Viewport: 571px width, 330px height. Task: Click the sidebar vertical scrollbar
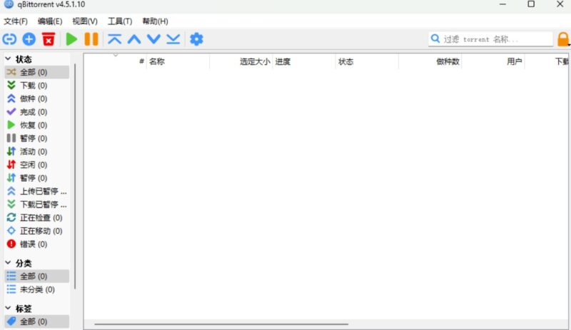point(75,176)
